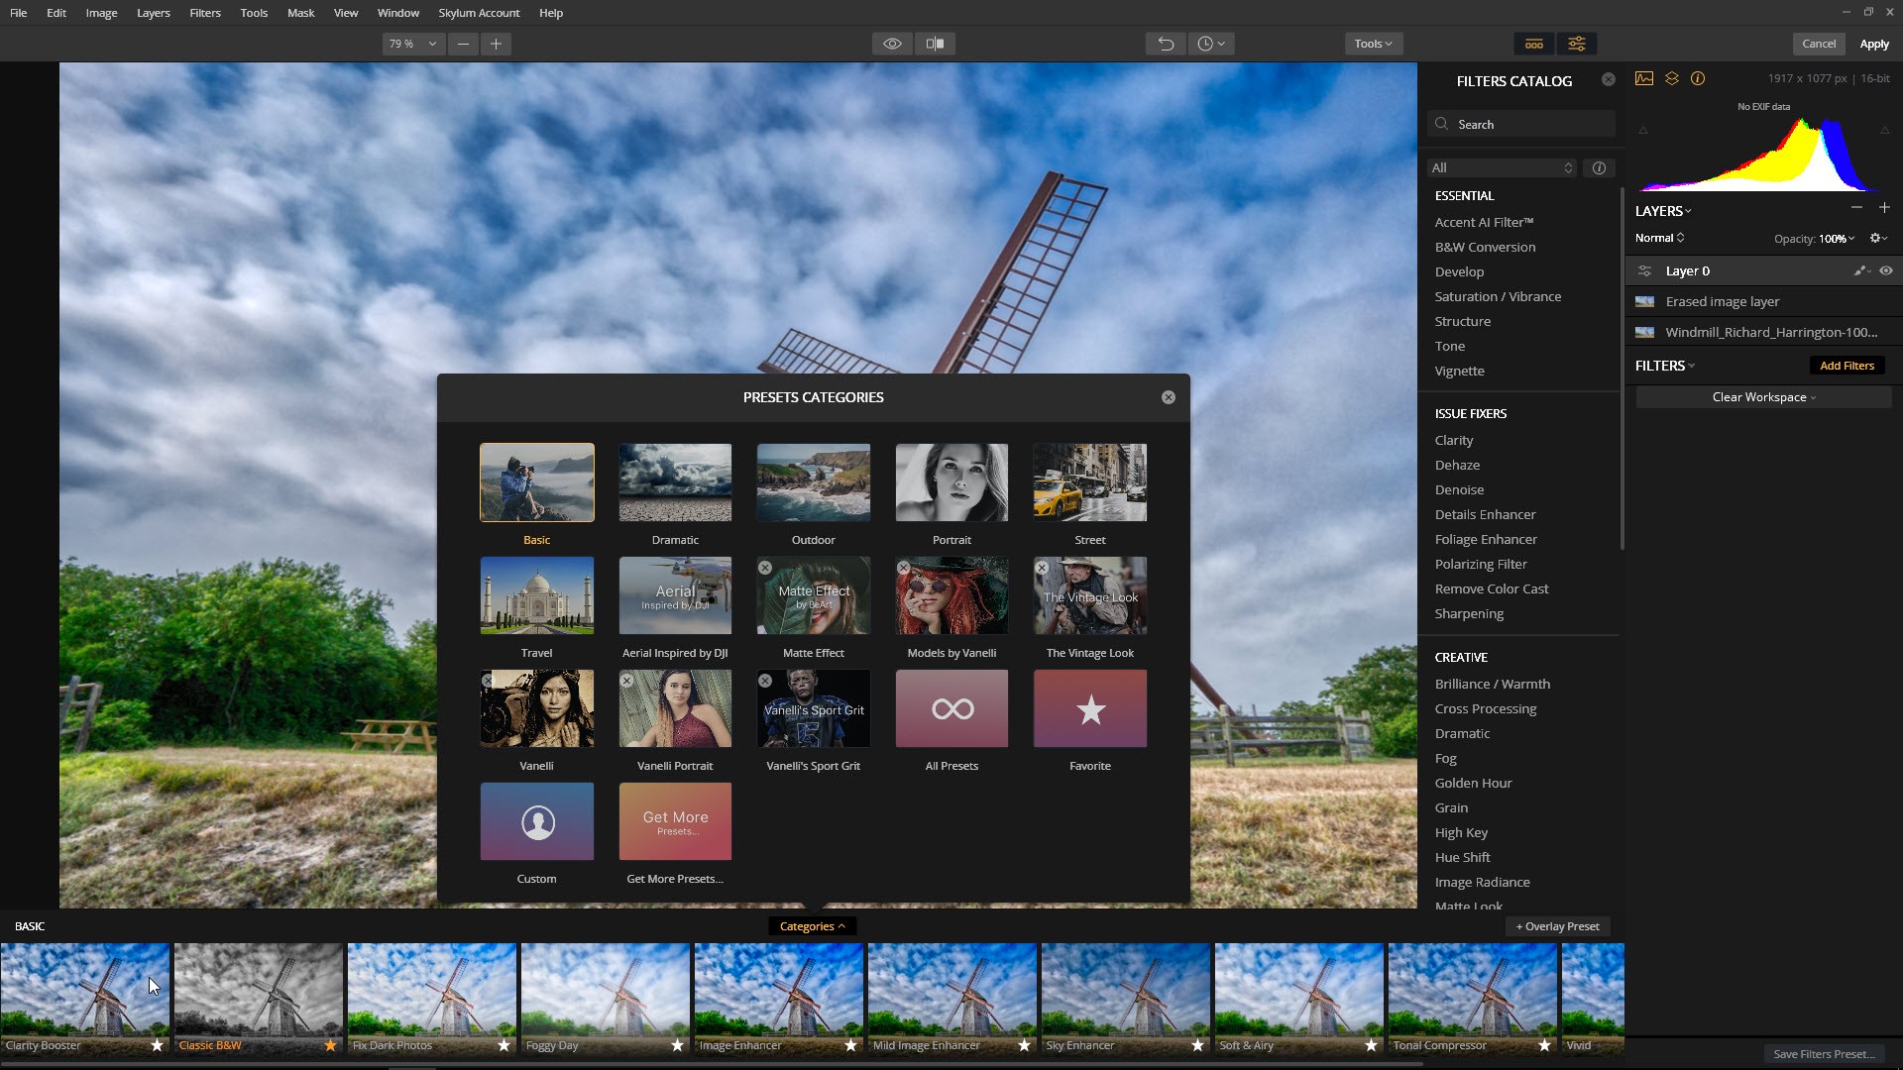Hide Layer 0 with eye icon
Viewport: 1903px width, 1070px height.
(1886, 270)
